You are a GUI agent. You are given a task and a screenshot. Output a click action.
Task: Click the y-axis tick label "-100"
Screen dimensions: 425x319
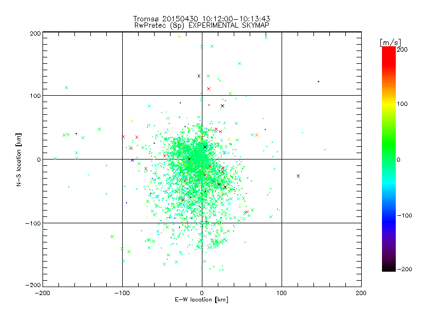pyautogui.click(x=33, y=223)
